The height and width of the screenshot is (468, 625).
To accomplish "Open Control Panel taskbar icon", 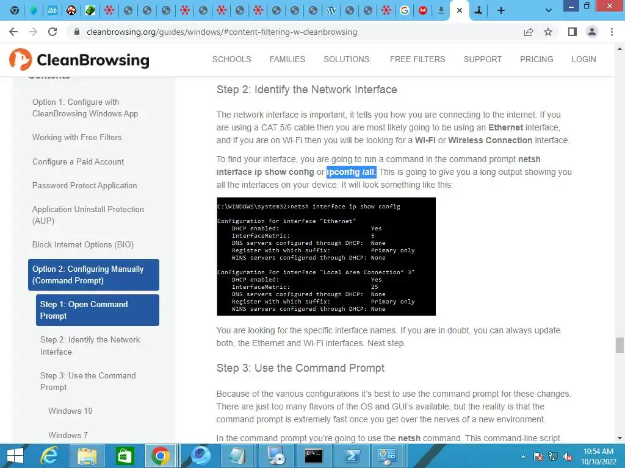I will tap(386, 456).
